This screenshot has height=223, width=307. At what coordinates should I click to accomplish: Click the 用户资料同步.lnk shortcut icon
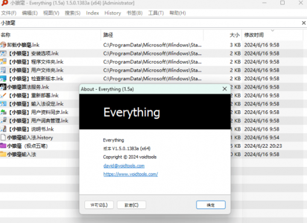point(3,112)
